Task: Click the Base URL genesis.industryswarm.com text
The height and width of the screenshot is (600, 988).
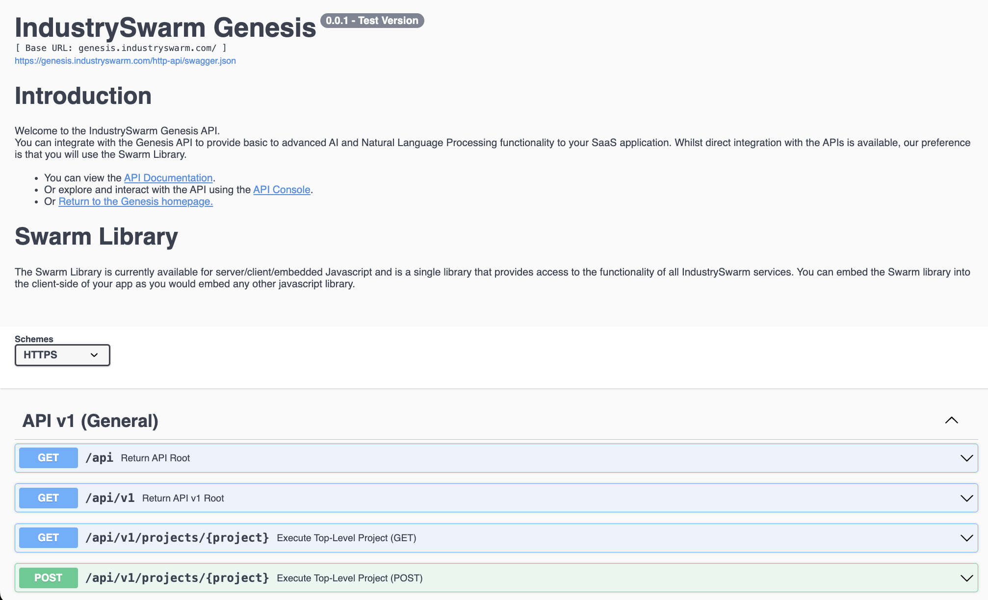Action: pyautogui.click(x=121, y=48)
